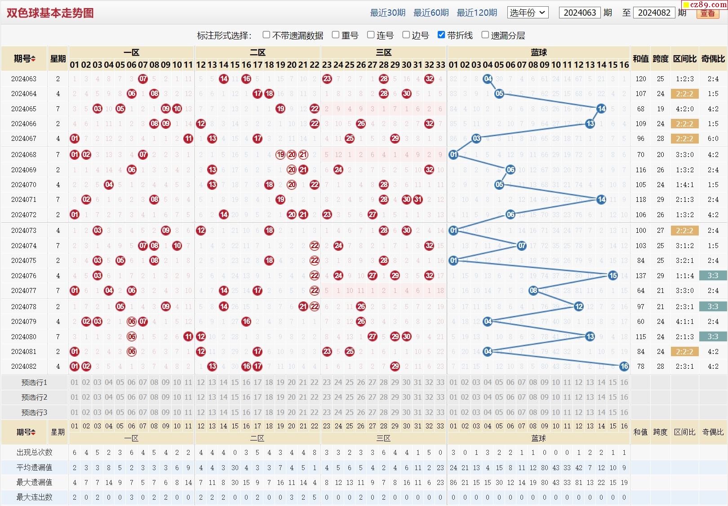The width and height of the screenshot is (728, 506).
Task: Click the sort arrows beside top 期号 header
Action: tap(33, 59)
